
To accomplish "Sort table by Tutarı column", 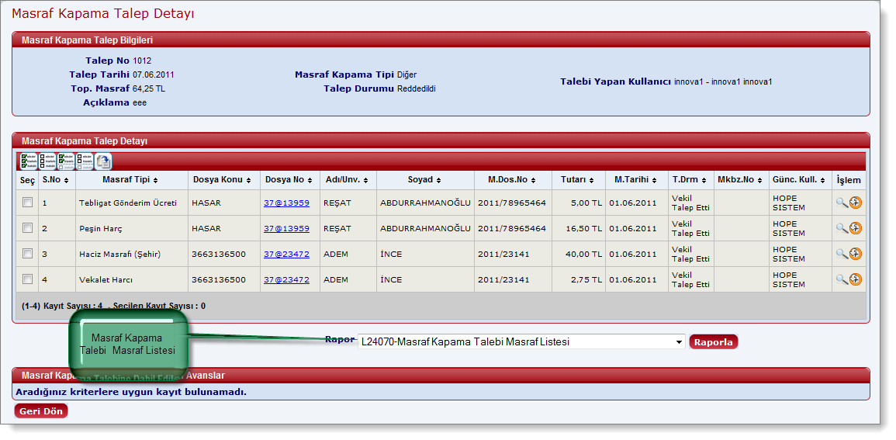I will point(578,180).
